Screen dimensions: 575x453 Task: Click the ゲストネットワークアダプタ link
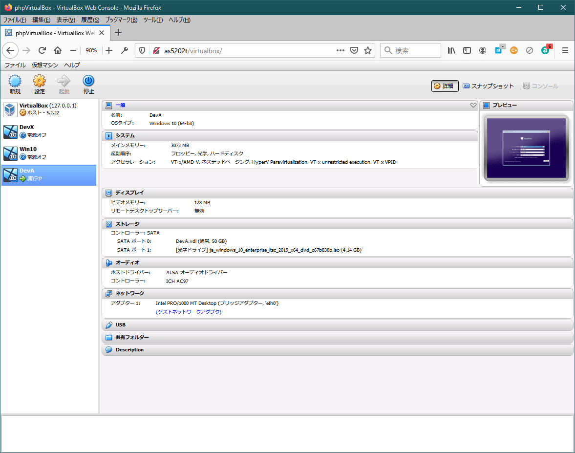tap(189, 312)
